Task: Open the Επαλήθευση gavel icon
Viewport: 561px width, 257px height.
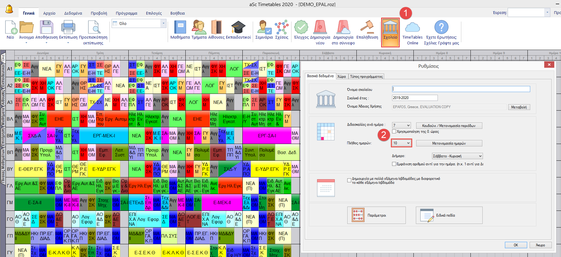Action: 367,28
